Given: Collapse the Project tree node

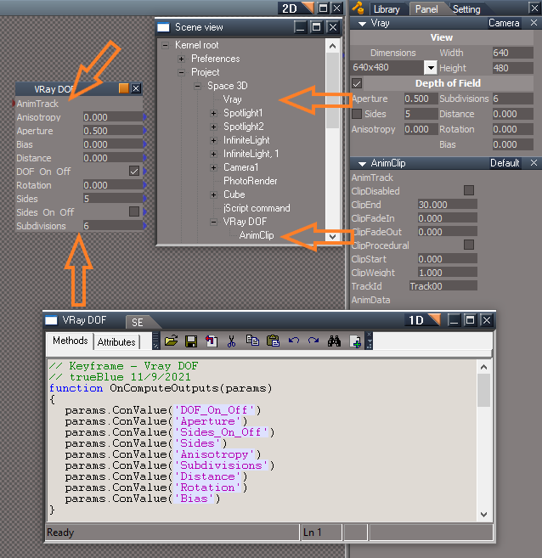Looking at the screenshot, I should 181,72.
